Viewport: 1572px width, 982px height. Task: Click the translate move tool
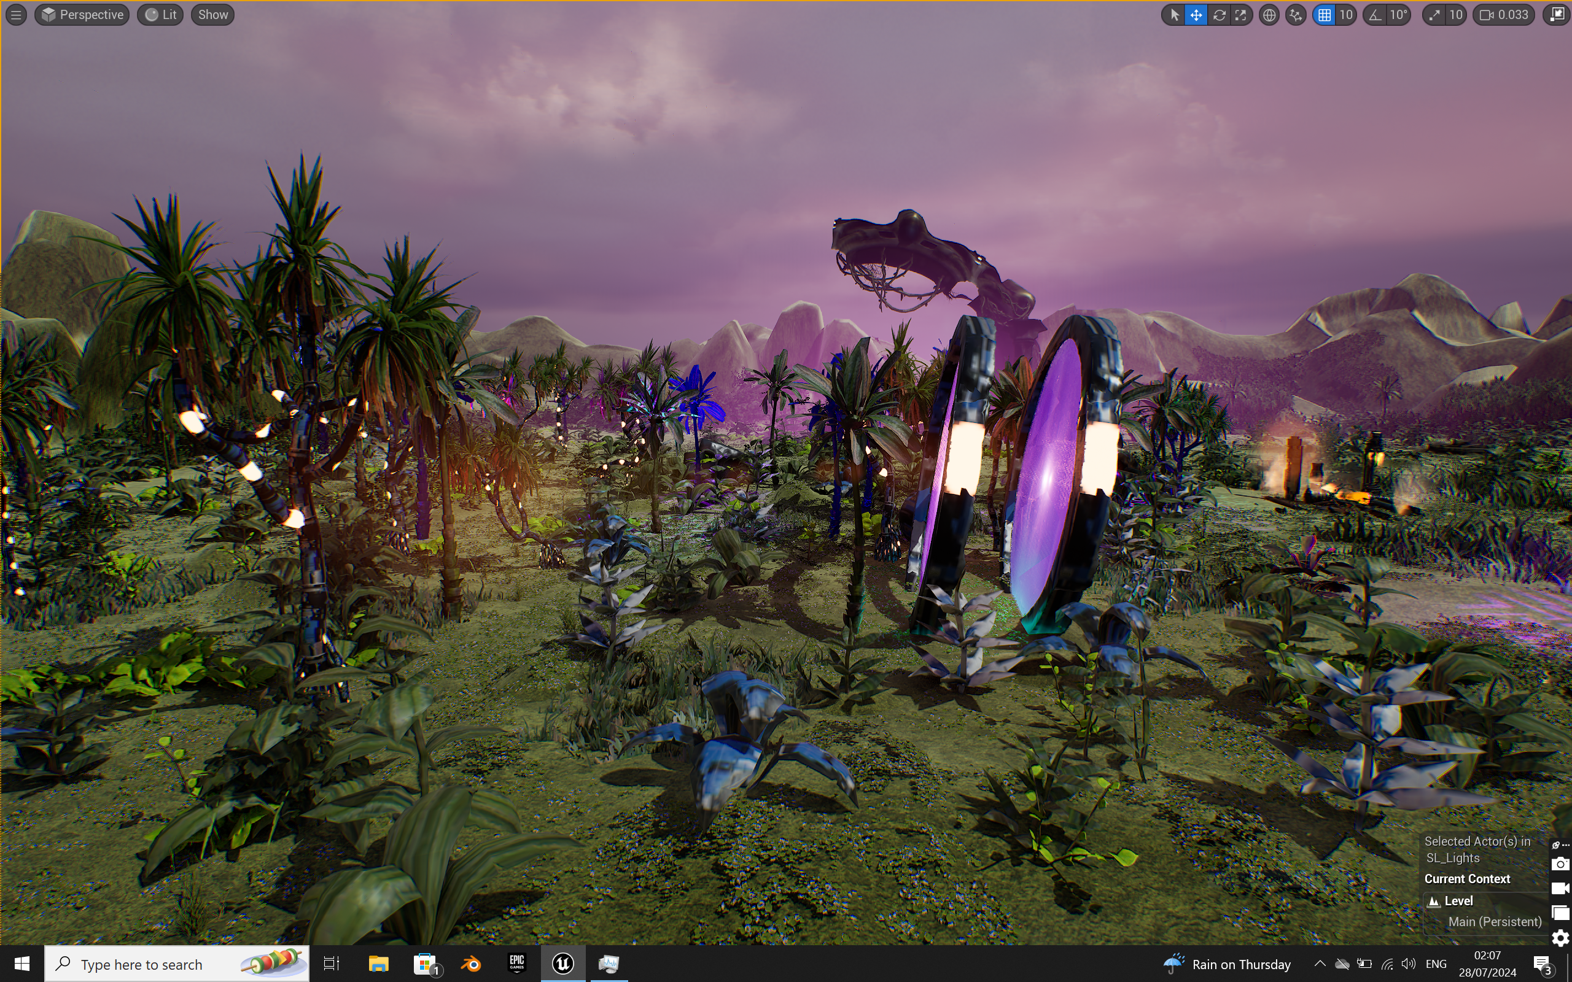point(1196,15)
